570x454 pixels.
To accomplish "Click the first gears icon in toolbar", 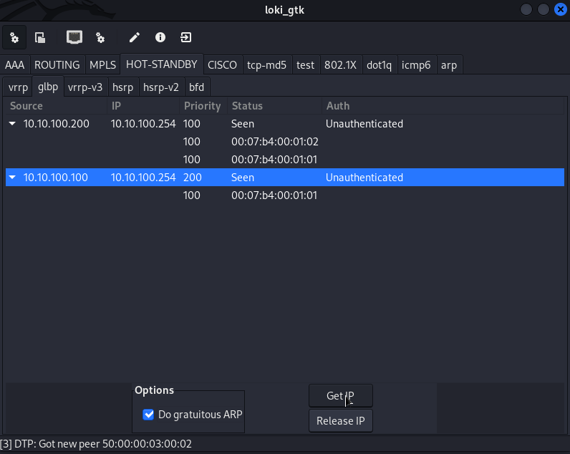I will (14, 37).
